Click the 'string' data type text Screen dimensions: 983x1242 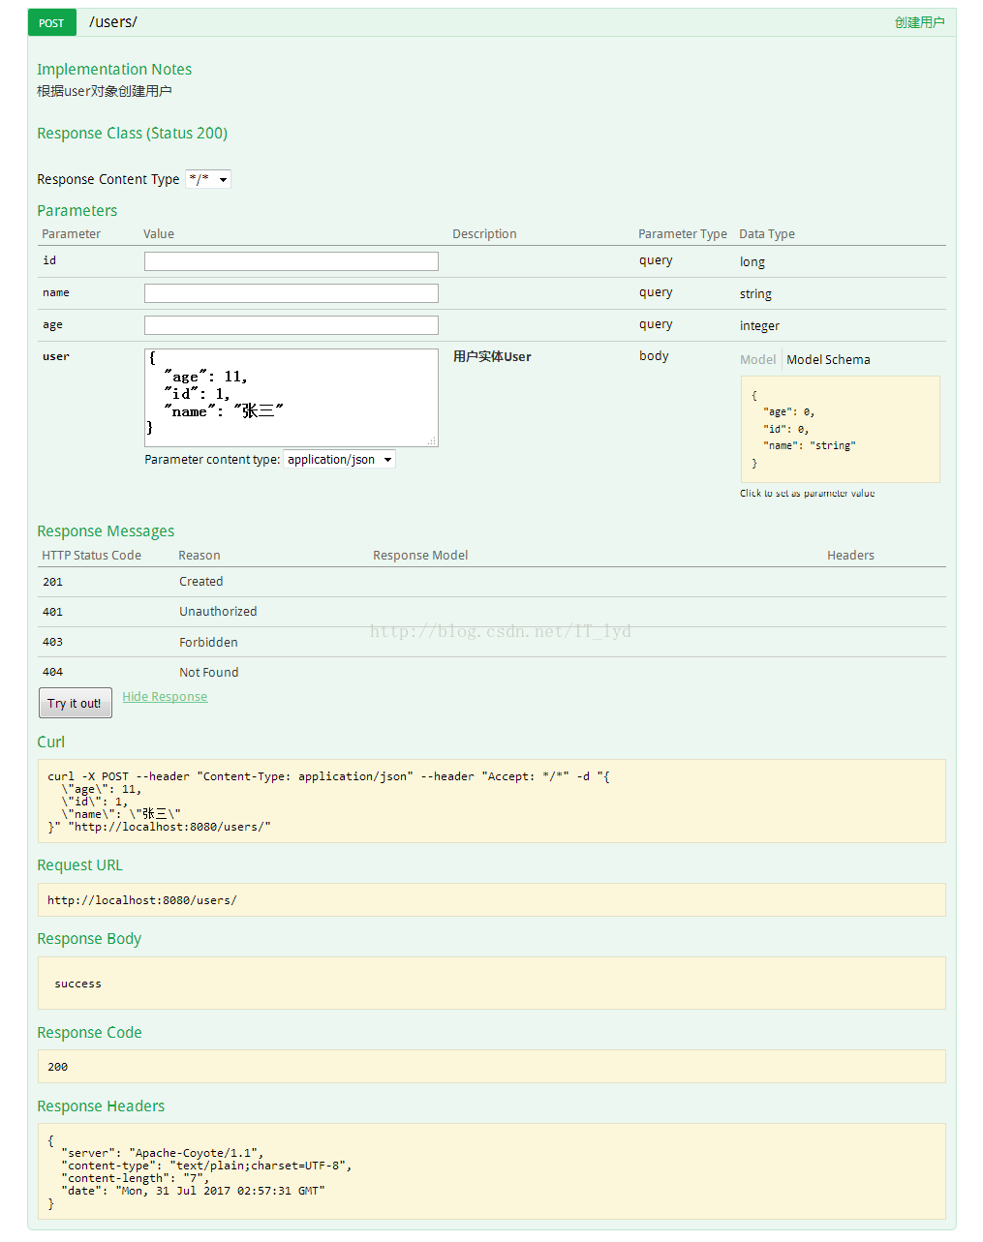pyautogui.click(x=755, y=294)
